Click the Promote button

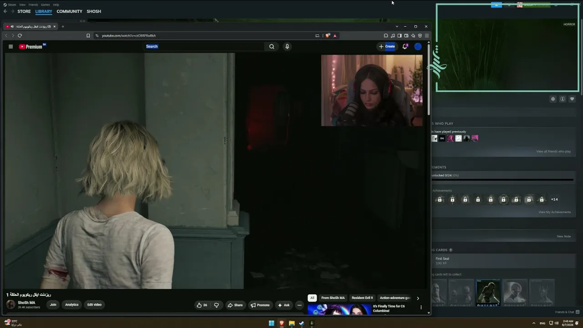click(x=260, y=305)
